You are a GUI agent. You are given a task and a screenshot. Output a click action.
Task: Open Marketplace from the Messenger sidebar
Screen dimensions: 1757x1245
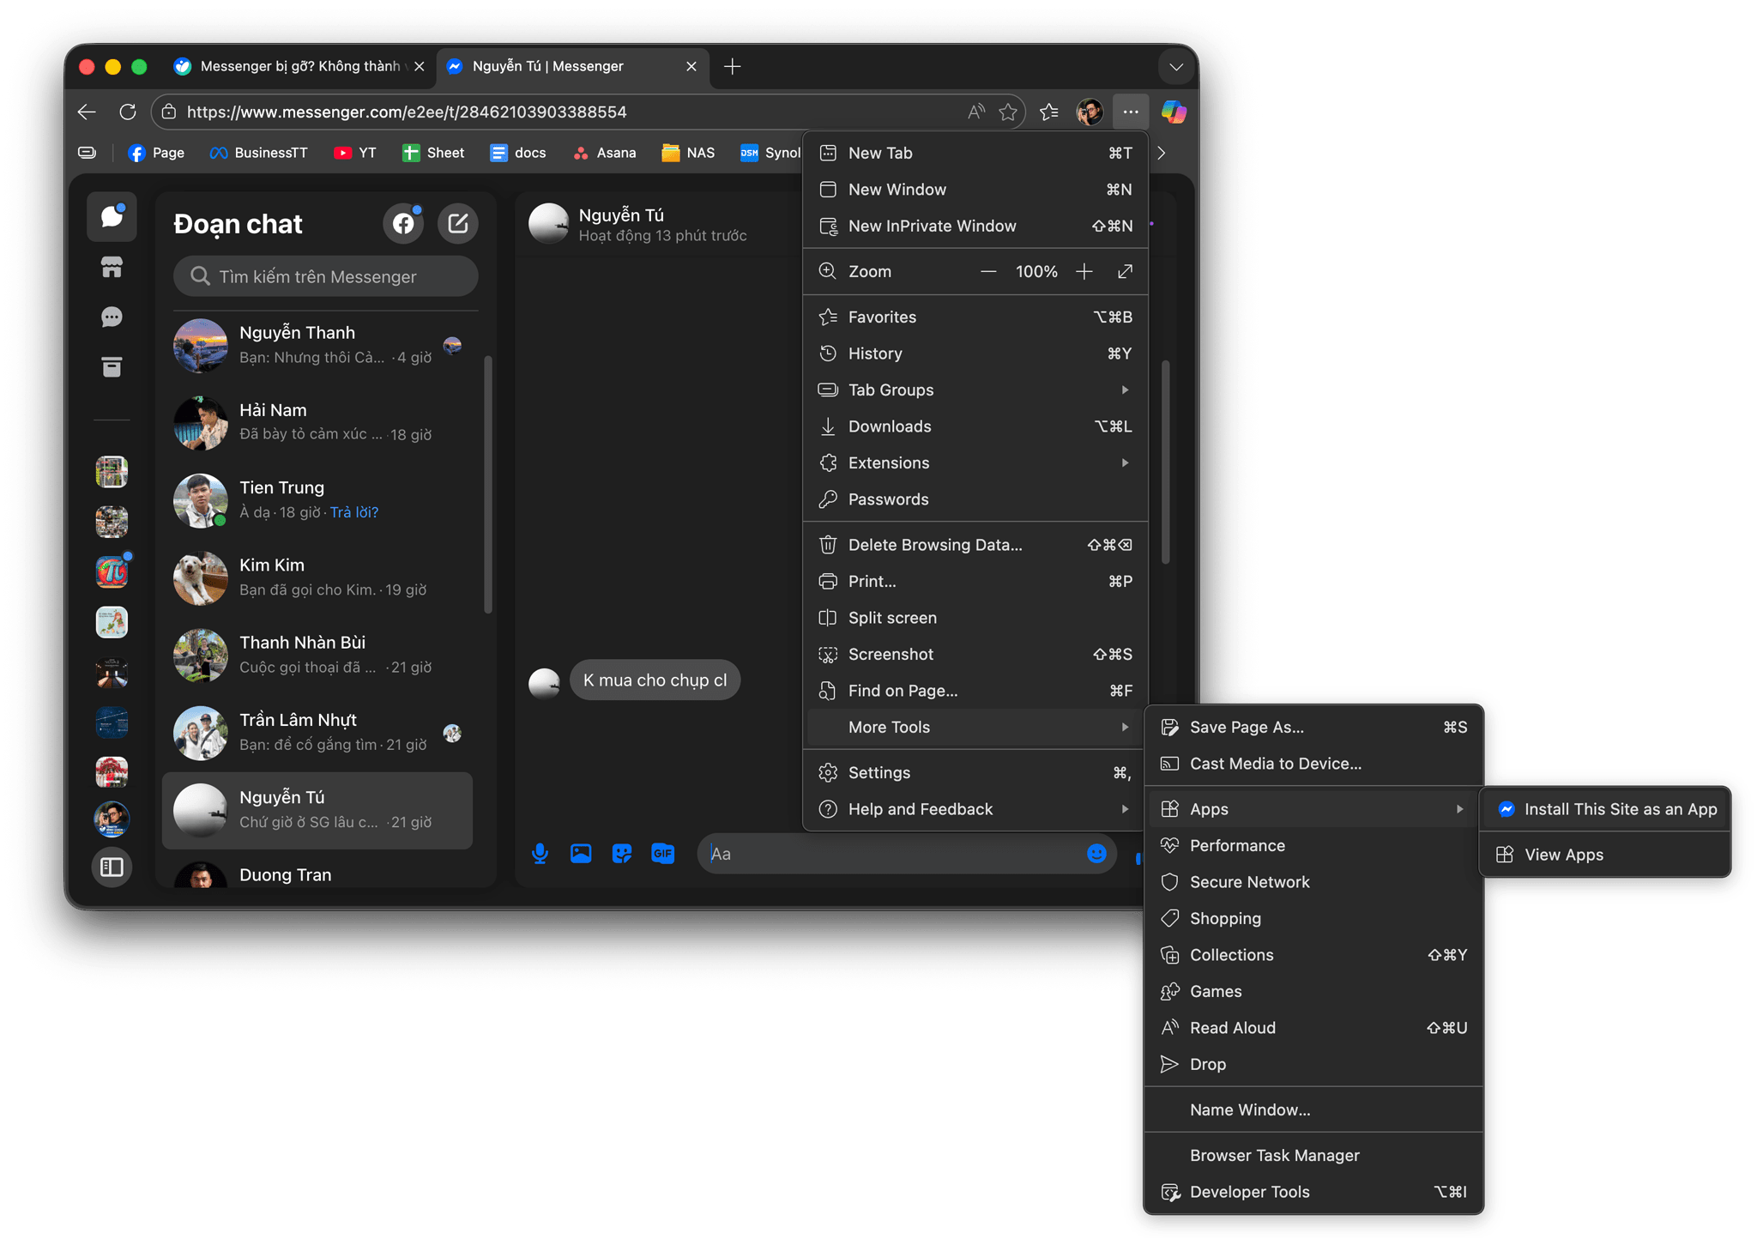(112, 267)
